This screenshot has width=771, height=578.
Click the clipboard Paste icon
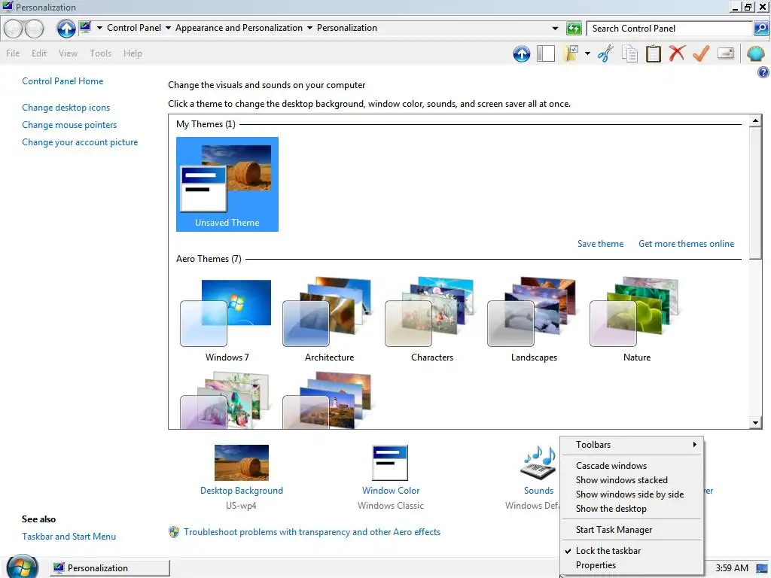pos(653,53)
